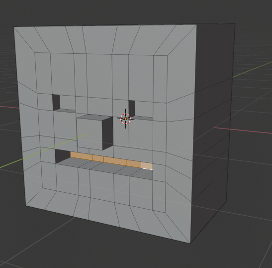Viewport: 272px width, 268px height.
Task: Click the dark inner wall of the right eye hole
Action: coord(132,109)
